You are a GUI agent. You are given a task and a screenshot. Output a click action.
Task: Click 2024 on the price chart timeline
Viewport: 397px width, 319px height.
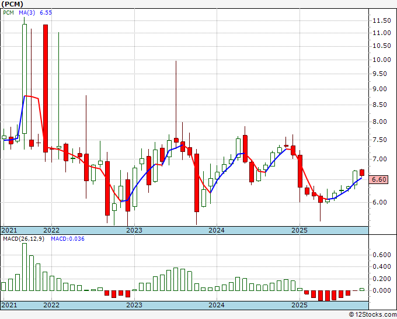click(217, 230)
